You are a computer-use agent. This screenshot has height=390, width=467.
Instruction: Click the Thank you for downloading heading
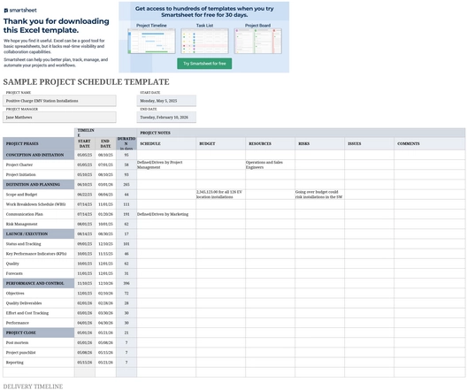tap(56, 26)
